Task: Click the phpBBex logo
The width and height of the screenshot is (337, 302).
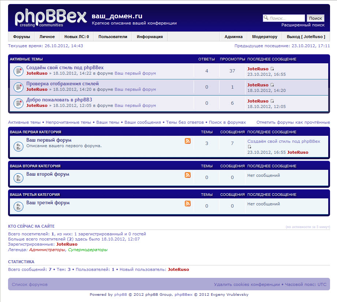Action: [50, 18]
